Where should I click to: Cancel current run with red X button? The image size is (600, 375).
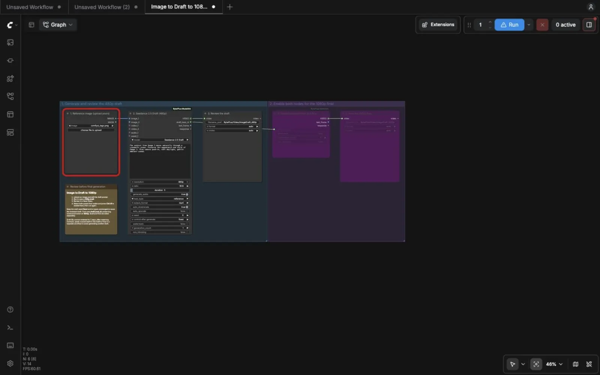pyautogui.click(x=542, y=25)
